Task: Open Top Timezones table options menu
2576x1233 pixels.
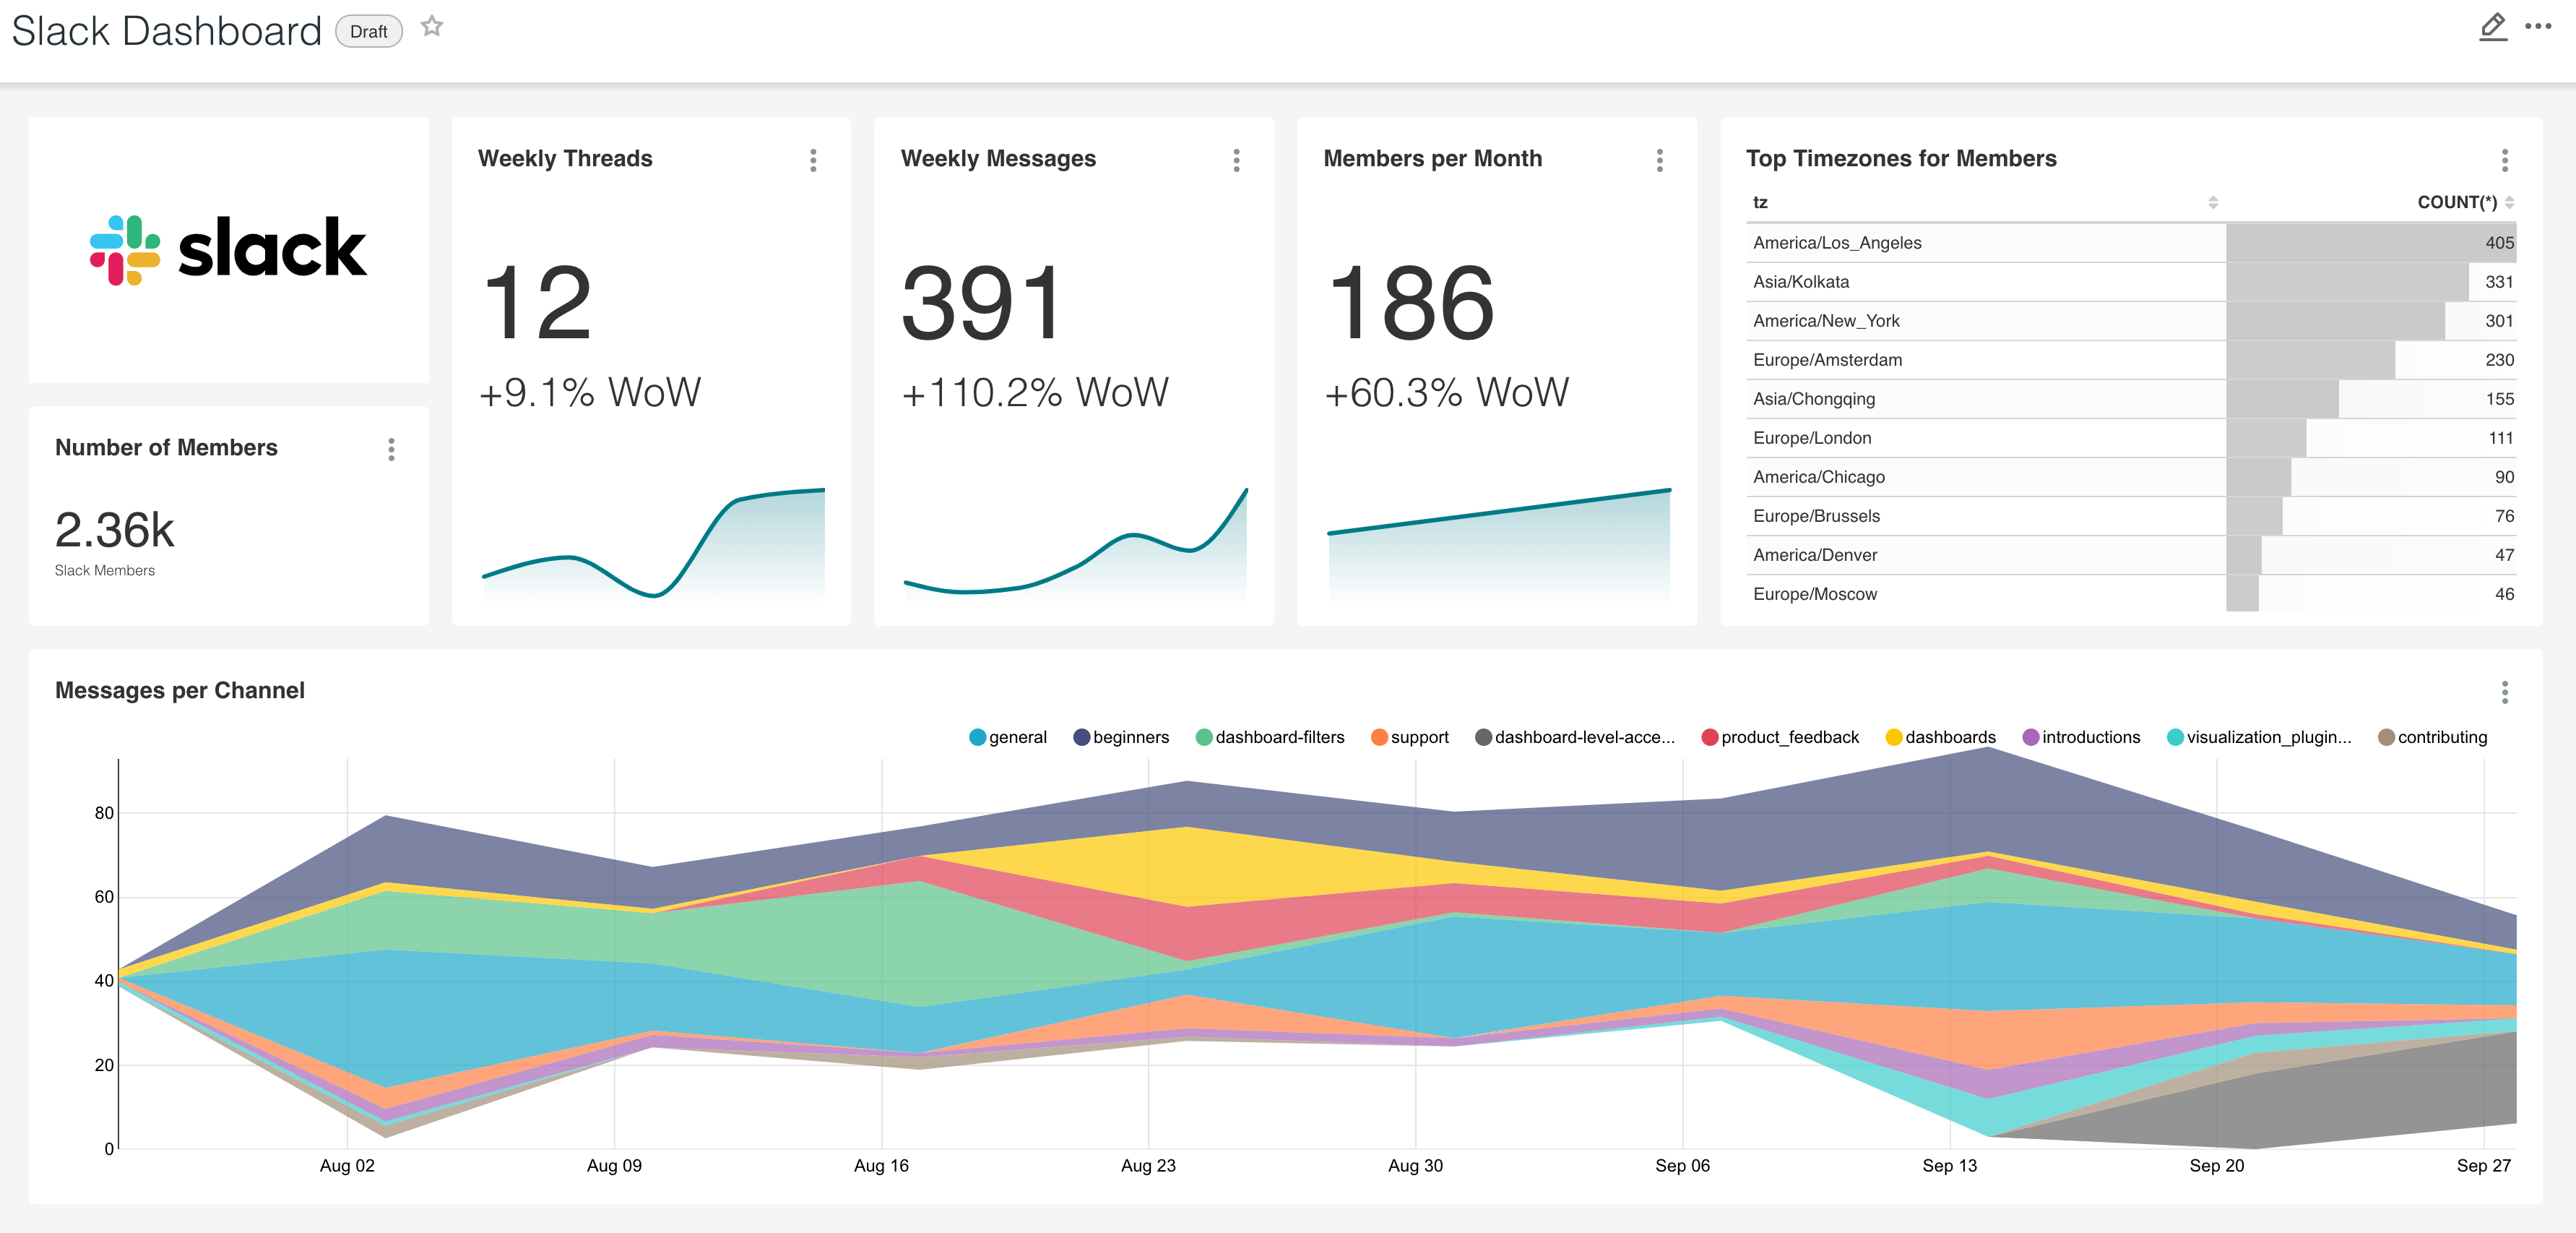Action: click(x=2504, y=160)
